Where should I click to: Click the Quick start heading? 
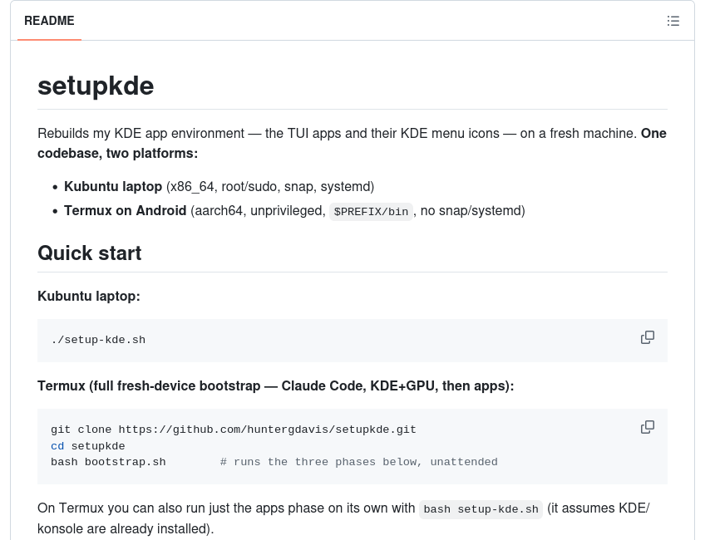pos(90,253)
